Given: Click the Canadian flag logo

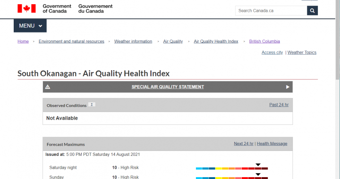Looking at the screenshot, I should click(x=26, y=8).
